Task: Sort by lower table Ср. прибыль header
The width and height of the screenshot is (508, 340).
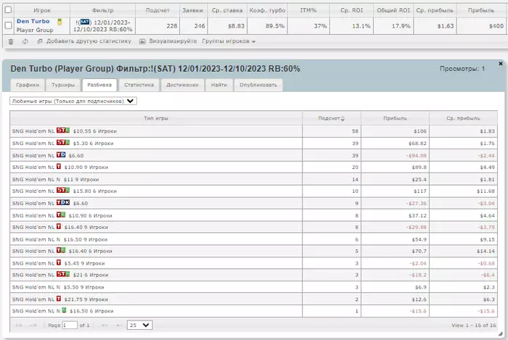Action: tap(463, 118)
